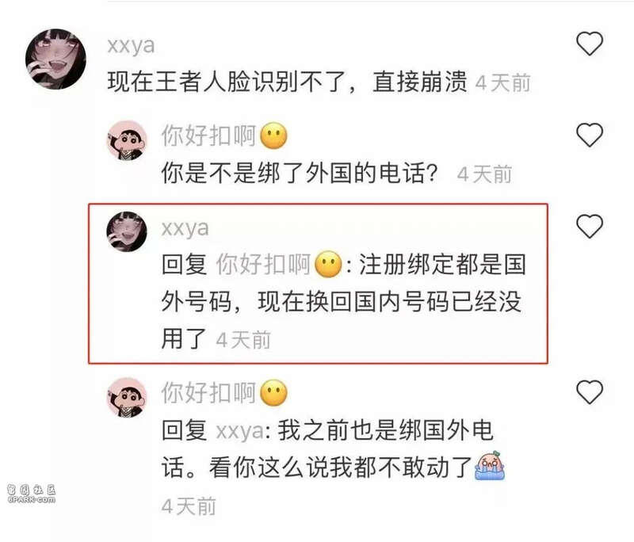Tap mentioned xxya after 回复 in last reply

click(x=240, y=431)
